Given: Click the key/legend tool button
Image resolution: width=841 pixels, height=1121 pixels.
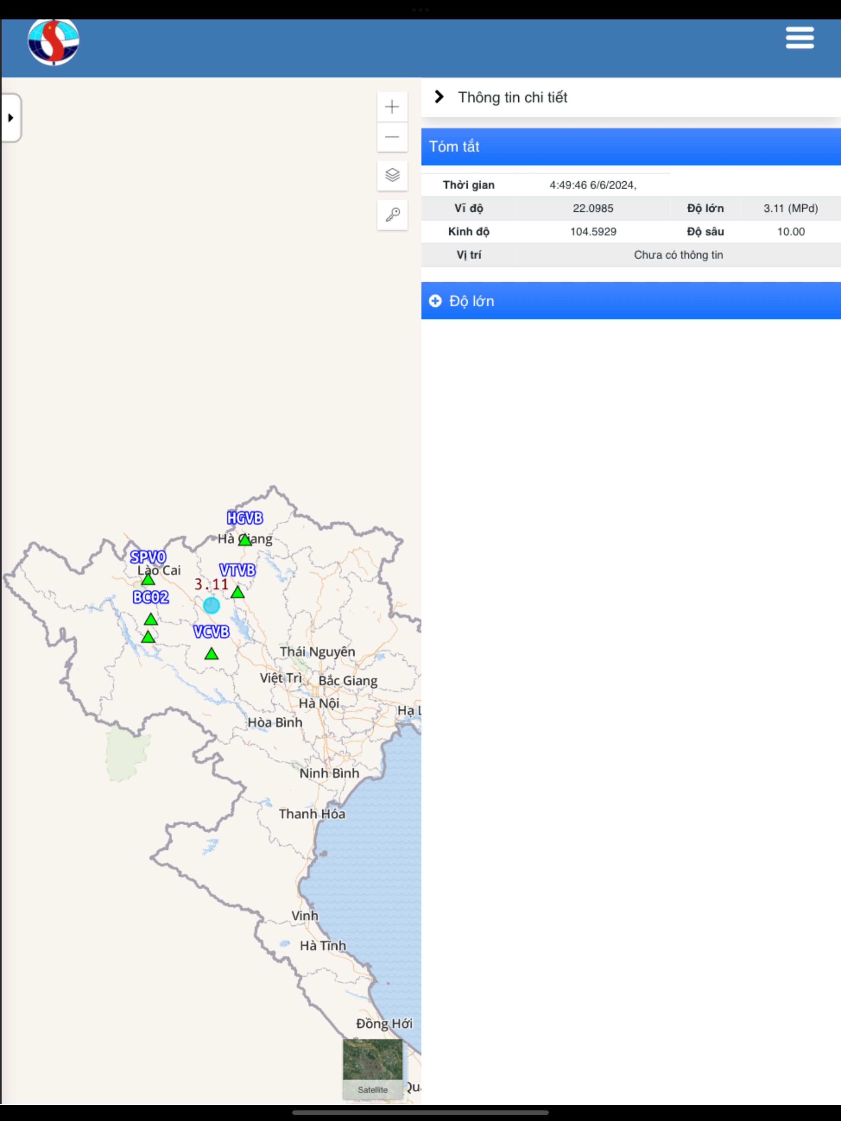Looking at the screenshot, I should tap(392, 215).
